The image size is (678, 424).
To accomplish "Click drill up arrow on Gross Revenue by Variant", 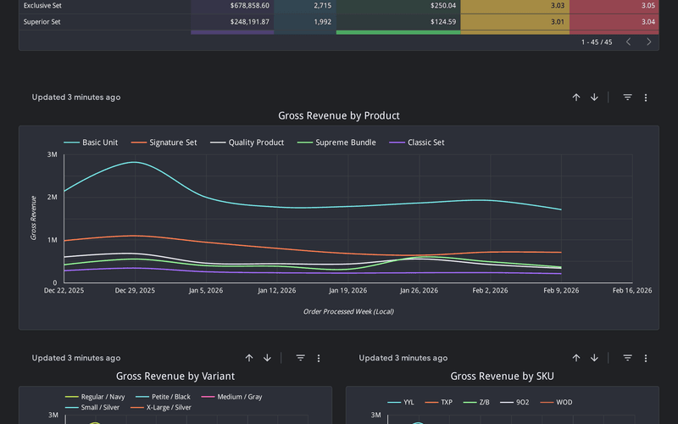I will [x=249, y=358].
